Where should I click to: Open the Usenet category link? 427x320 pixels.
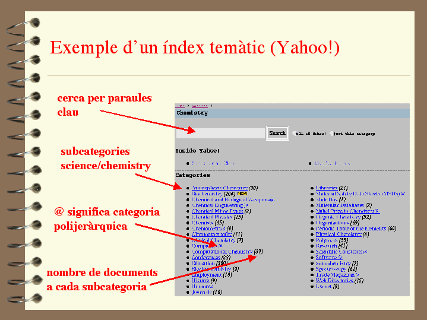[x=324, y=287]
